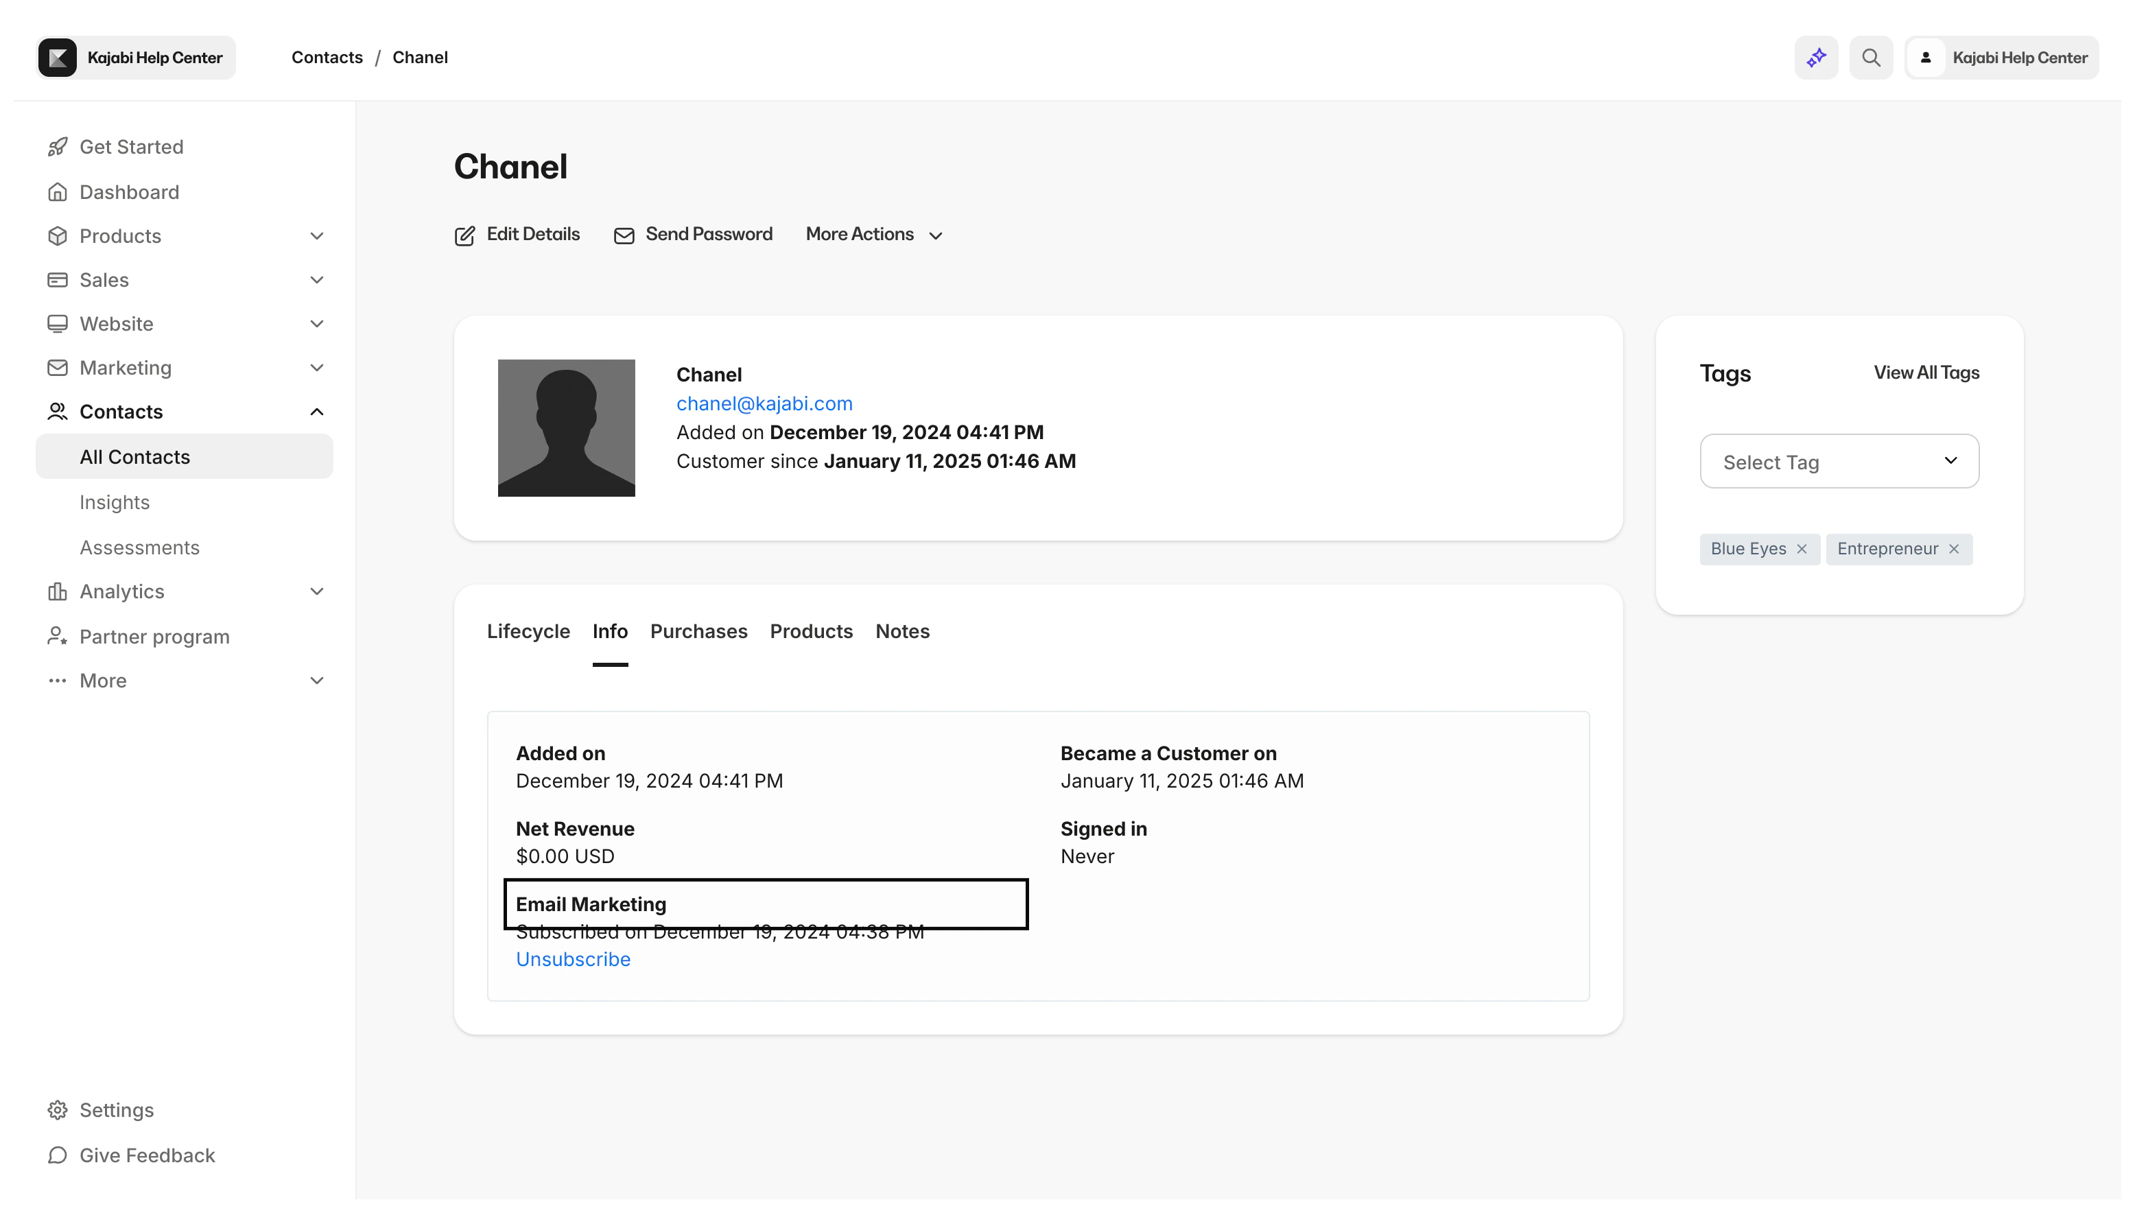
Task: Click the Dashboard home icon
Action: [58, 192]
